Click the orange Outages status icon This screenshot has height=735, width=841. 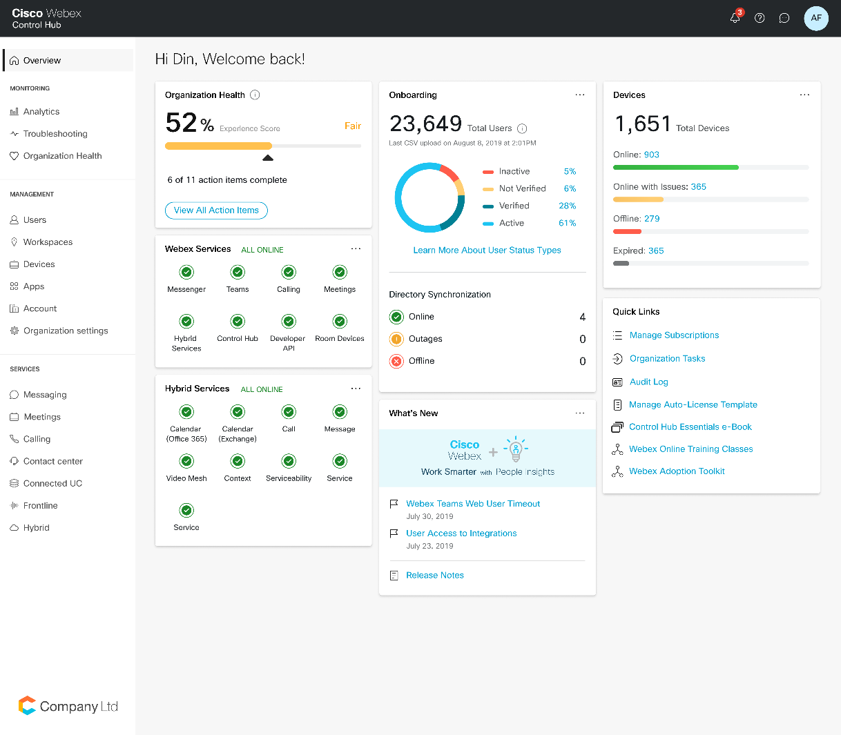point(396,339)
